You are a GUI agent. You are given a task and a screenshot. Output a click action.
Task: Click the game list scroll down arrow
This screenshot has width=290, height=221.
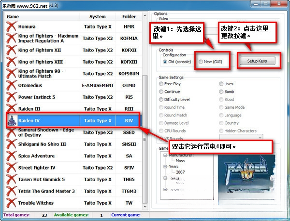145,207
